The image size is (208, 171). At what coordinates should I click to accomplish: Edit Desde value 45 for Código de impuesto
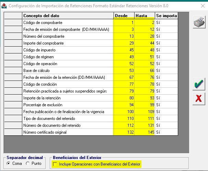(x=124, y=50)
